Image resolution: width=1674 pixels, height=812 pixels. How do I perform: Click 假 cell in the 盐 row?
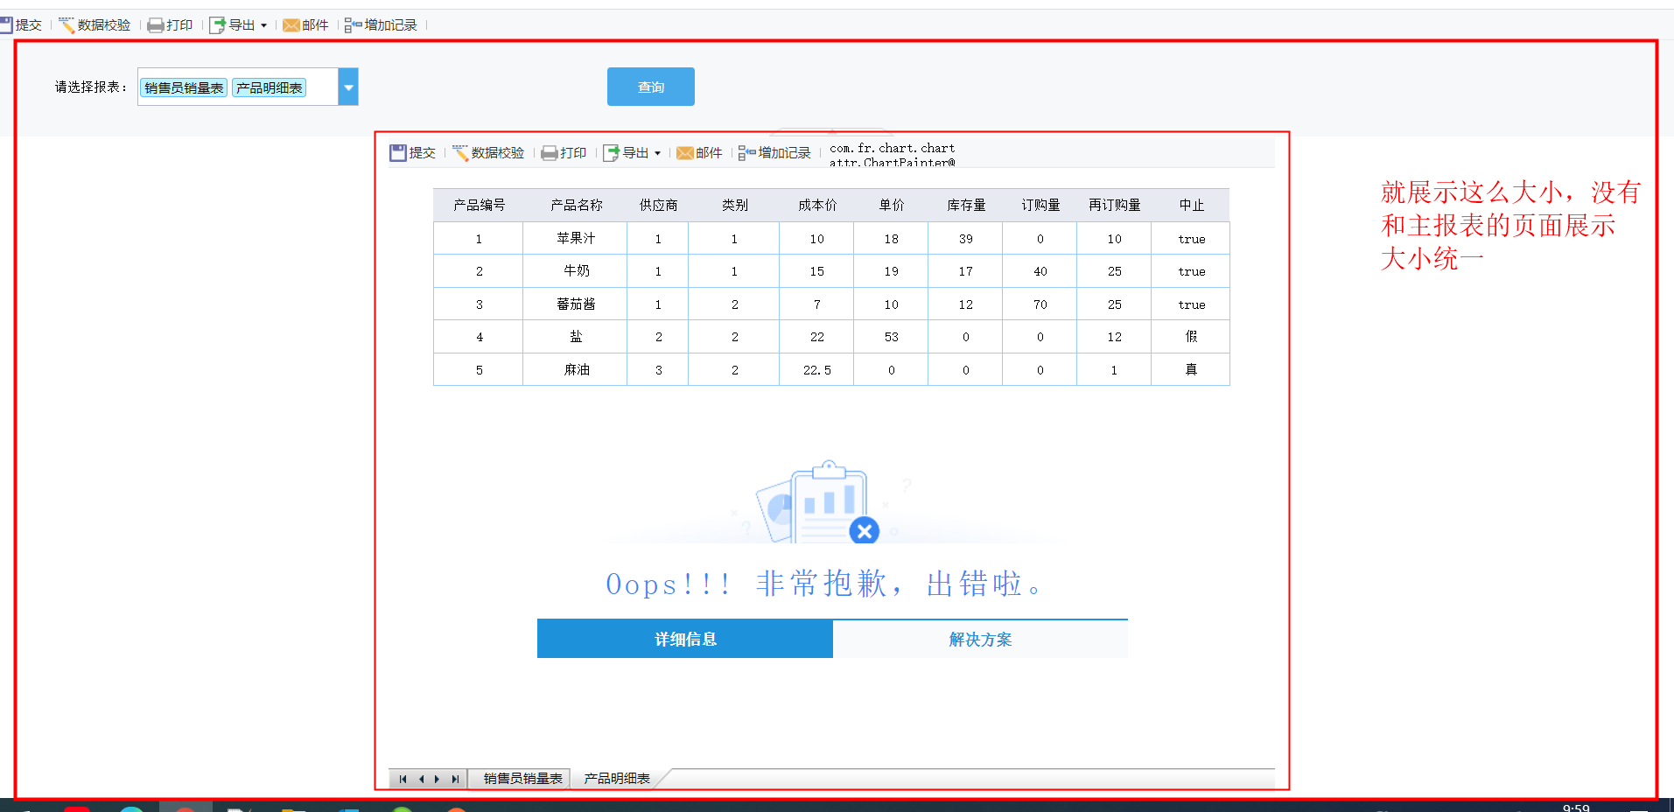click(1191, 337)
